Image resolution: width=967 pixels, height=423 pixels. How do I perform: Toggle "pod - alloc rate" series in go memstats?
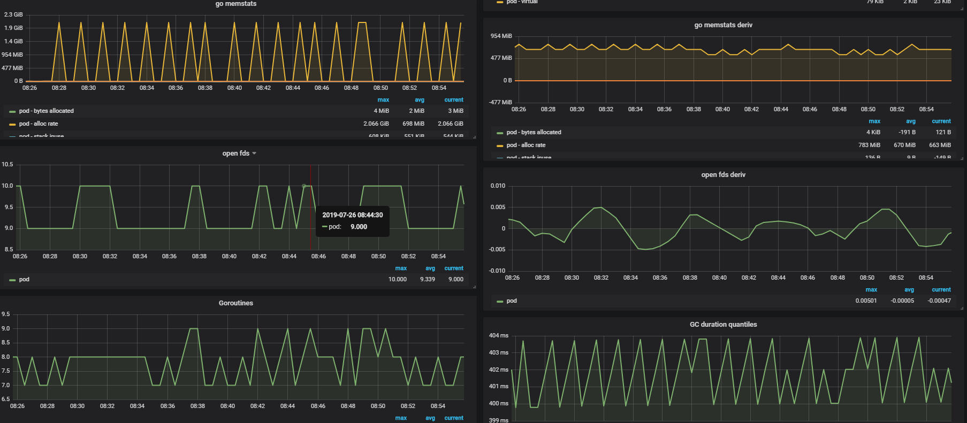point(39,124)
